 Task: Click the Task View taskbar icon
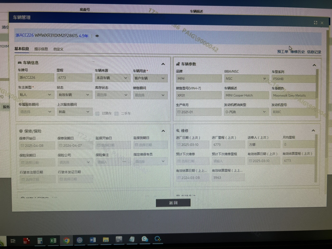(x=13, y=241)
